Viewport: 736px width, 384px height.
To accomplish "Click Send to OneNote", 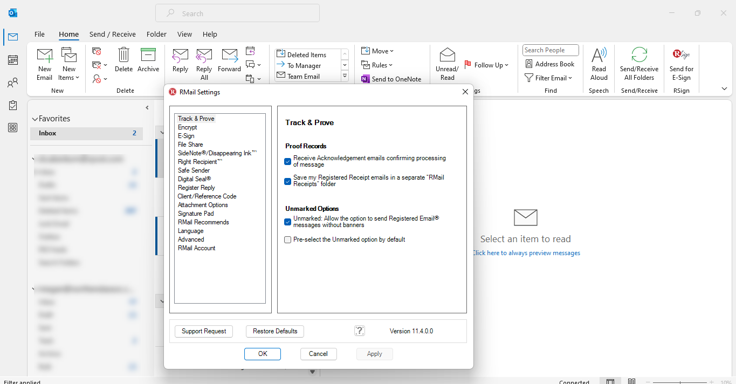I will 392,79.
